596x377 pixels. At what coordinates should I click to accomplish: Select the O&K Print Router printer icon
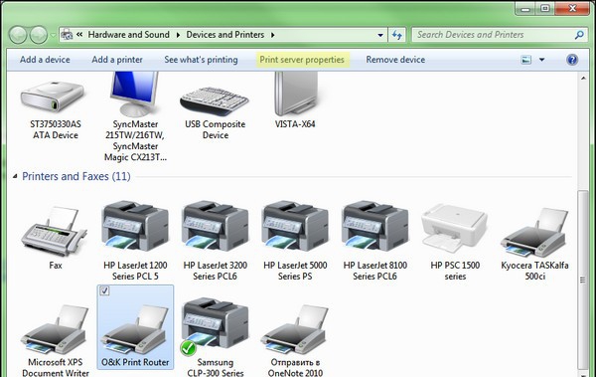point(135,329)
